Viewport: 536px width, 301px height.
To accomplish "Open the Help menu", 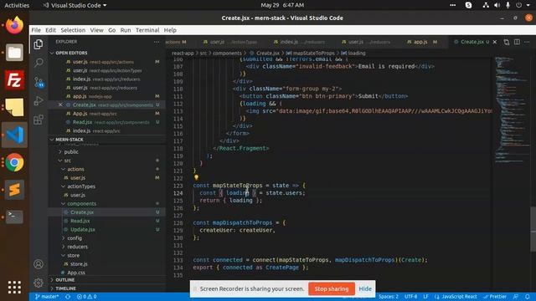I will (x=170, y=30).
